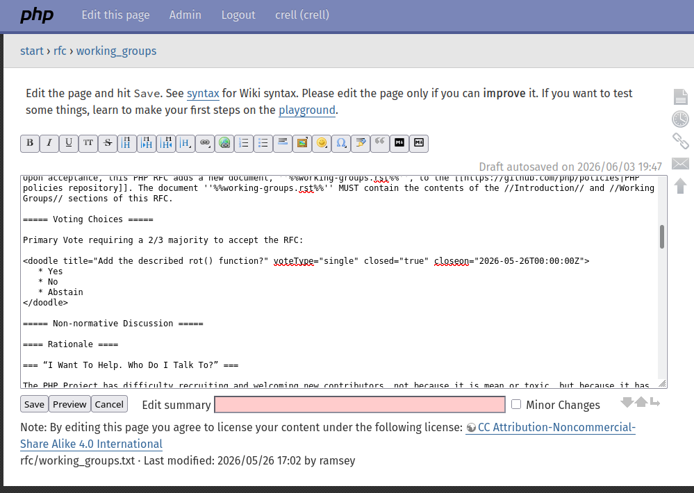
Task: Open the select headline picker
Action: [x=185, y=143]
